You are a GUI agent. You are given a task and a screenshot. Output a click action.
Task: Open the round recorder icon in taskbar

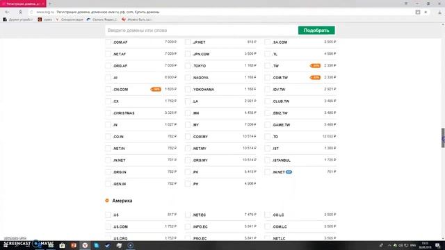click(130, 245)
